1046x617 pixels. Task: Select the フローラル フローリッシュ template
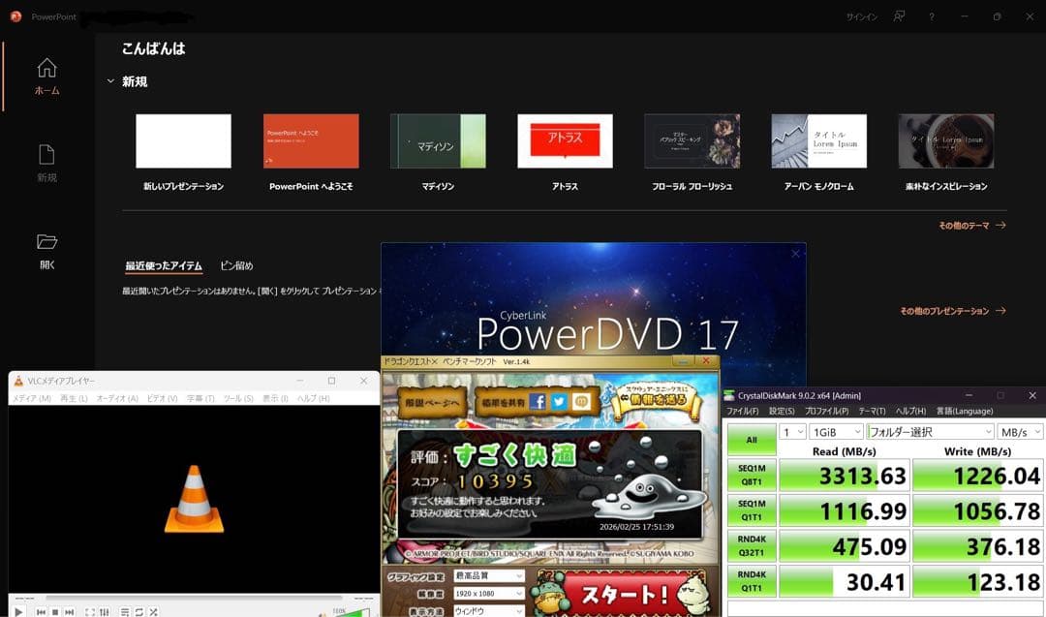point(692,140)
